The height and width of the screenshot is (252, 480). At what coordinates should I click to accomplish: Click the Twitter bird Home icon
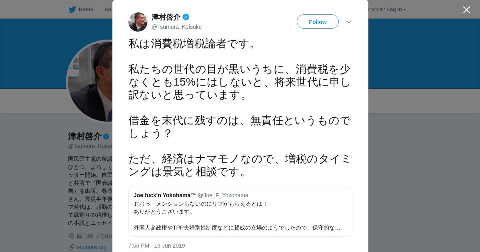click(72, 9)
